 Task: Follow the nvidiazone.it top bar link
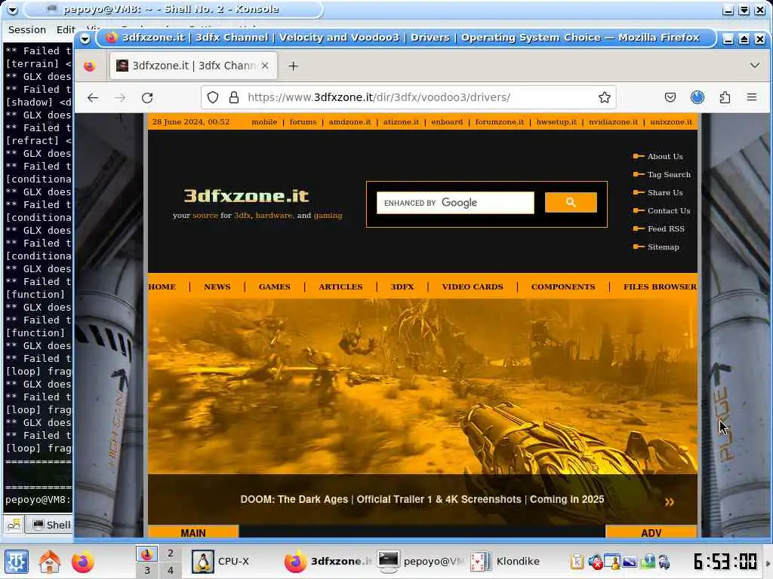613,122
